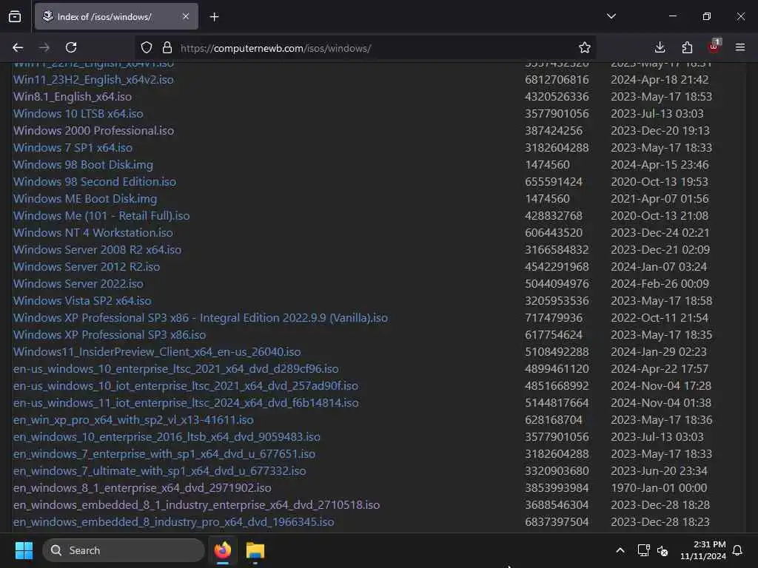The height and width of the screenshot is (568, 758).
Task: Show hidden system tray icons chevron
Action: click(x=620, y=550)
